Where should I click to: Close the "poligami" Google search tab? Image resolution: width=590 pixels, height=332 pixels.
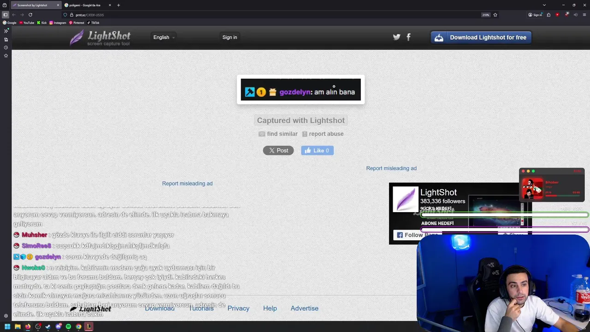(x=110, y=5)
